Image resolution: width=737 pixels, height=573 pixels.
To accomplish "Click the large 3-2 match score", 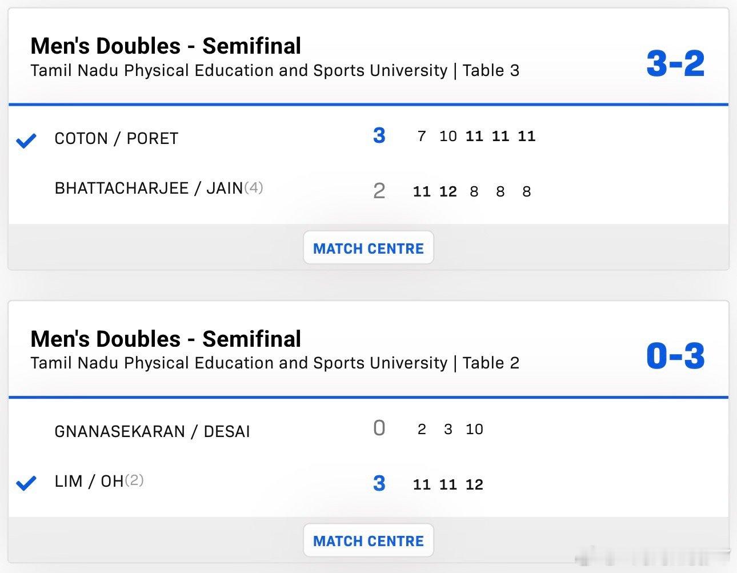I will click(675, 63).
